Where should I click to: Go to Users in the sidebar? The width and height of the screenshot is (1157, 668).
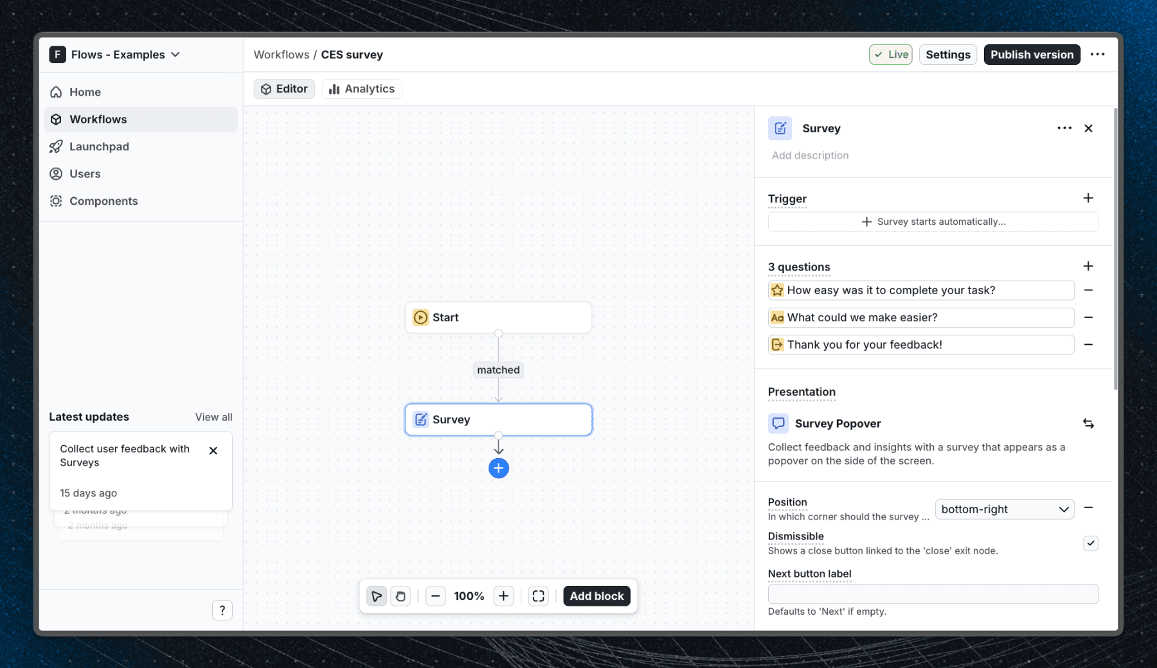tap(140, 174)
